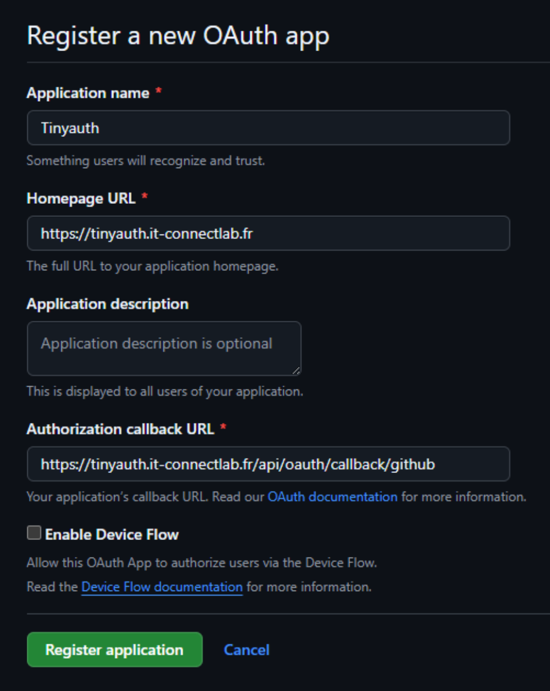
Task: Click the 'Register a new OAuth app' heading
Action: pyautogui.click(x=178, y=36)
